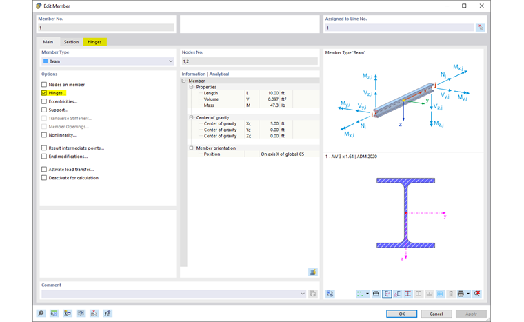Collapse the Member tree node
The image size is (524, 322).
(x=184, y=81)
